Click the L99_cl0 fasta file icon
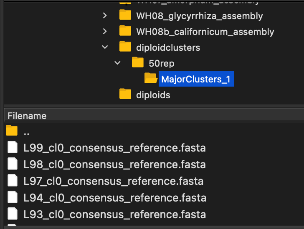The width and height of the screenshot is (304, 229). [13, 148]
